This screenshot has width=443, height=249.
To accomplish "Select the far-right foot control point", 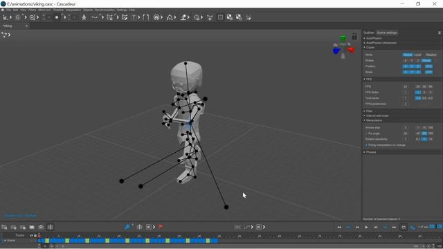I will point(226,207).
